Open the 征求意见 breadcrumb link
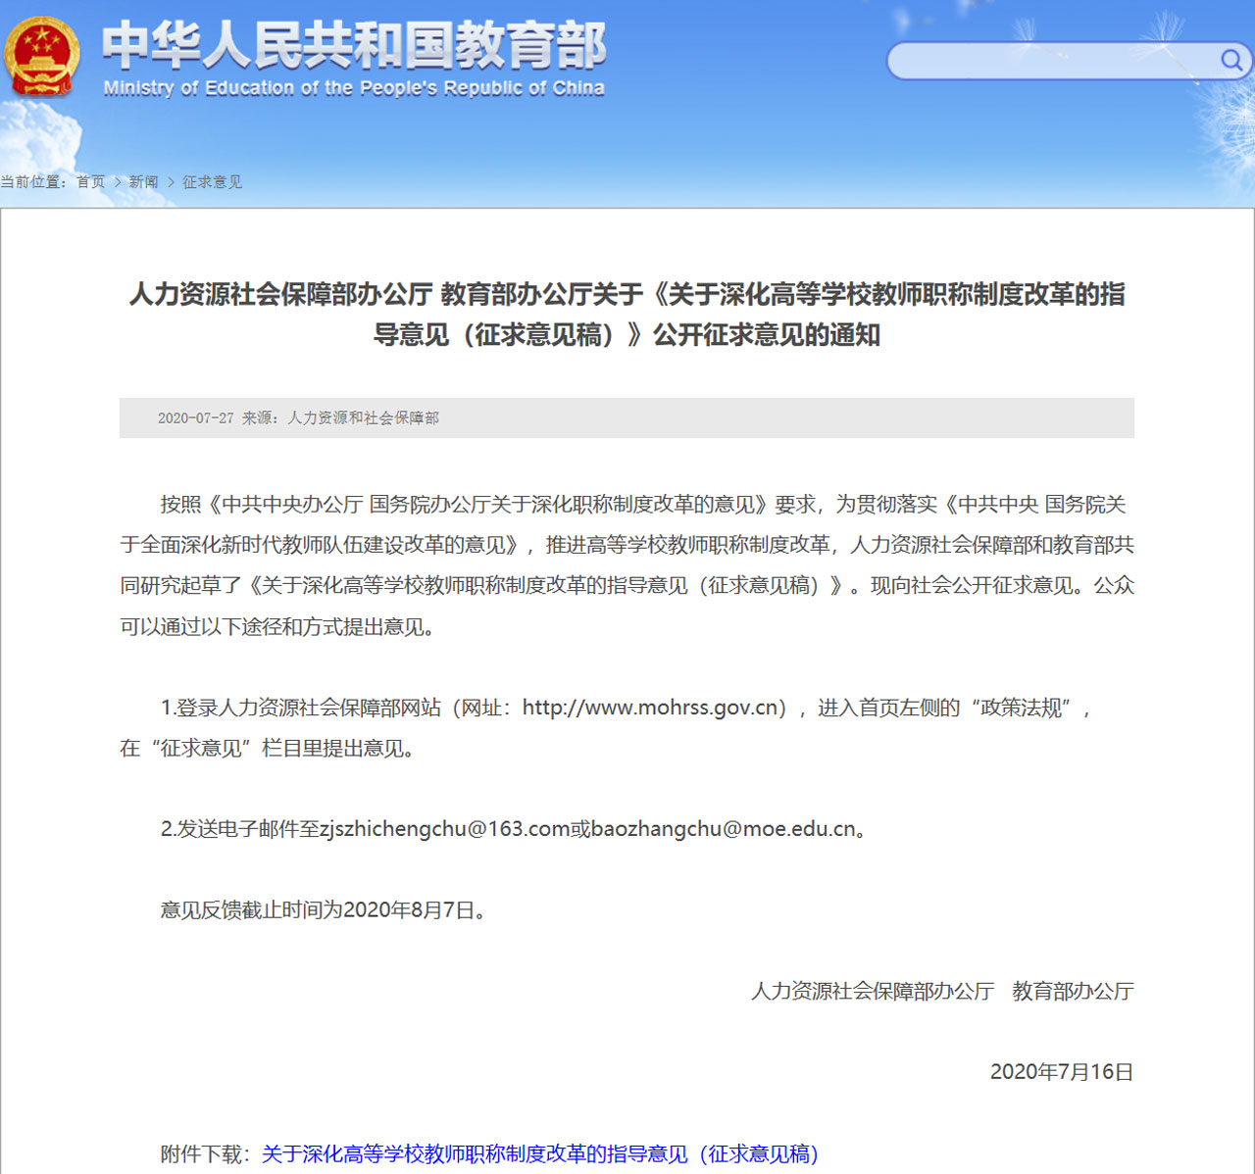 point(212,182)
